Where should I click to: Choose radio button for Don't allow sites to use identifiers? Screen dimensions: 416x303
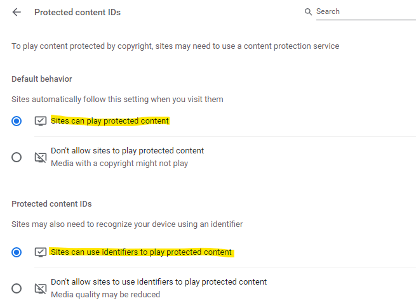point(17,288)
